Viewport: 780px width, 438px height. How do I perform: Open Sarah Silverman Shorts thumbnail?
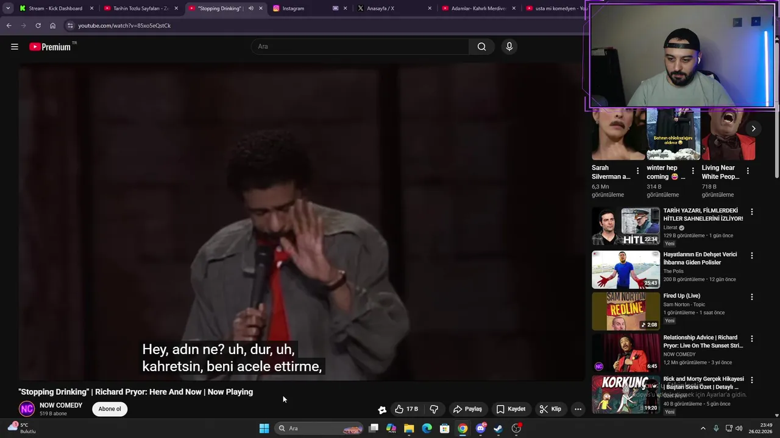pos(618,134)
